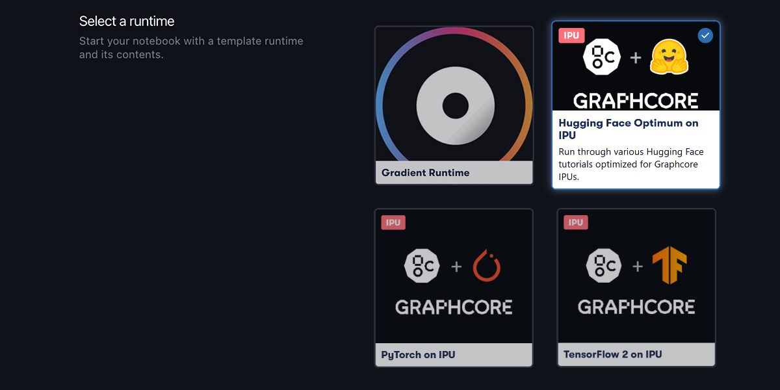Screen dimensions: 780x390
Task: Click the Graphcore wordmark on TensorFlow card
Action: 636,305
